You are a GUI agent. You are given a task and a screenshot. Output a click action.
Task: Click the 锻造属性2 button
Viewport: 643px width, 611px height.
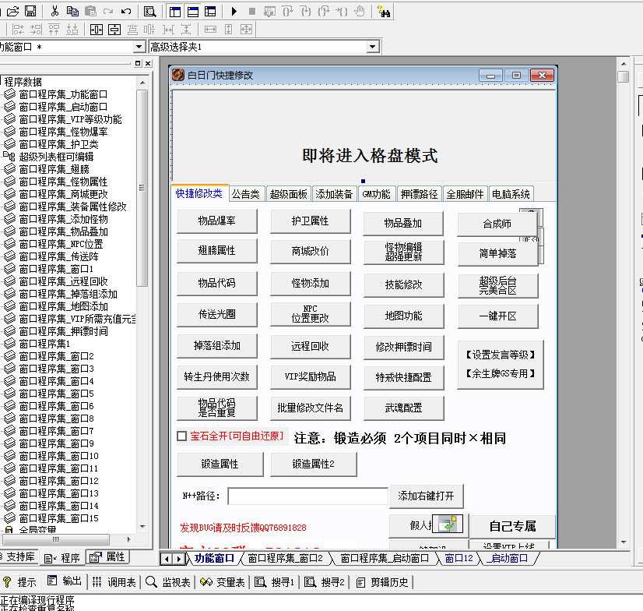(314, 464)
